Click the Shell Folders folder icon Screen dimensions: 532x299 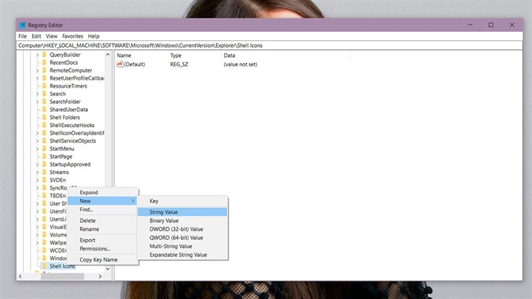[x=44, y=117]
